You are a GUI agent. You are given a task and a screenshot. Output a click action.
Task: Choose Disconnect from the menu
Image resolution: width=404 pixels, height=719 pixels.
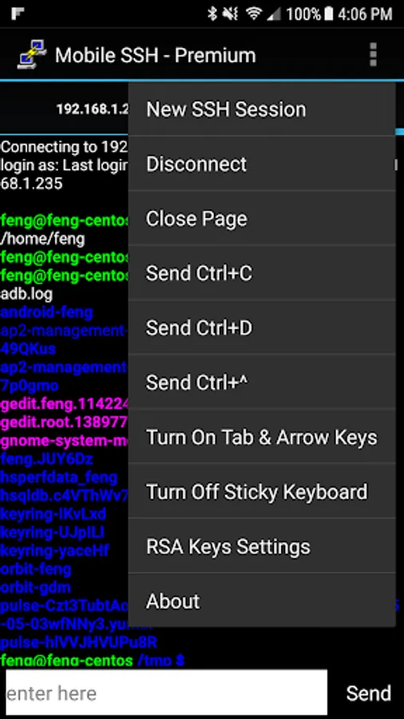click(x=262, y=164)
